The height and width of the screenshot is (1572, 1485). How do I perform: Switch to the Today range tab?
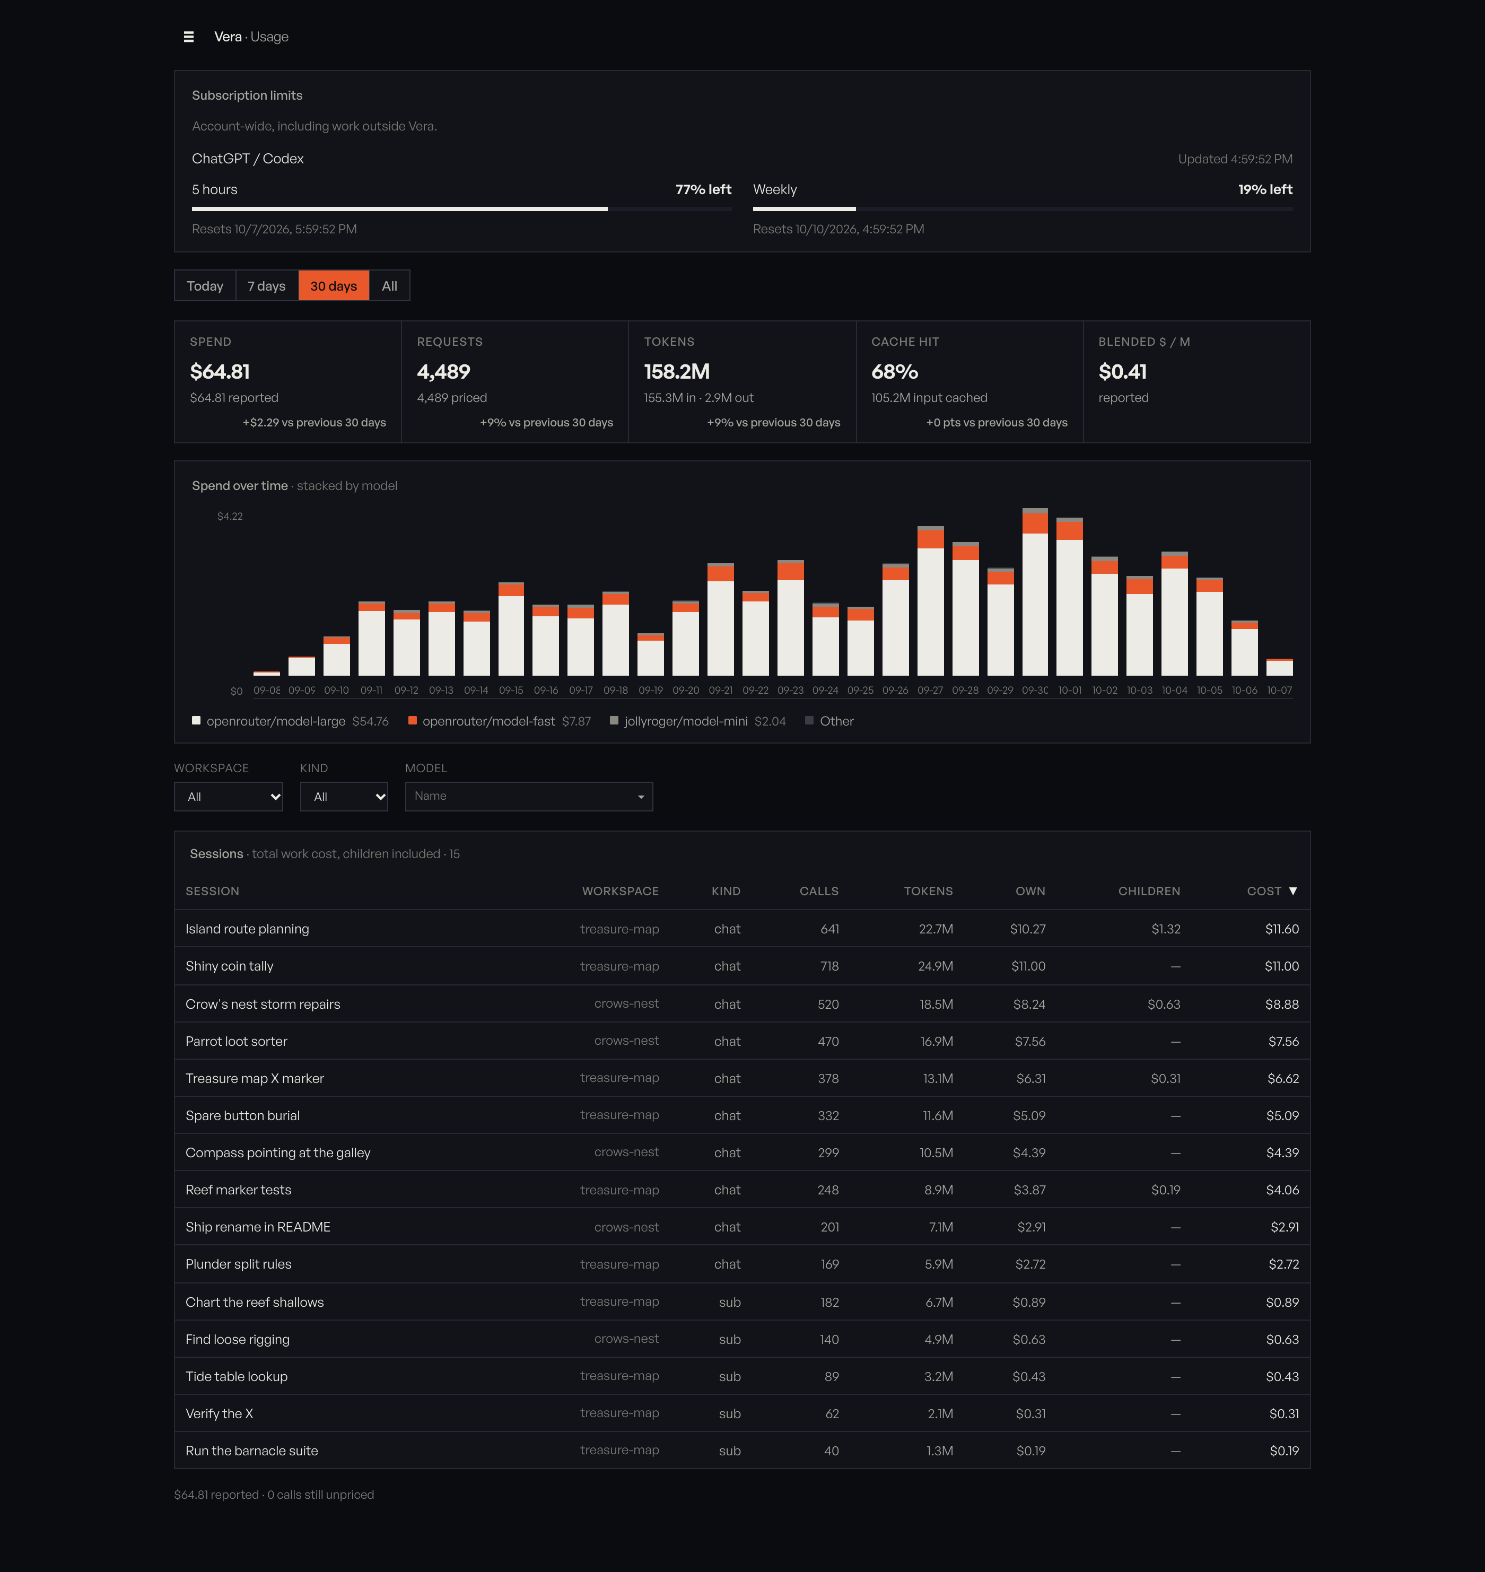(x=205, y=286)
